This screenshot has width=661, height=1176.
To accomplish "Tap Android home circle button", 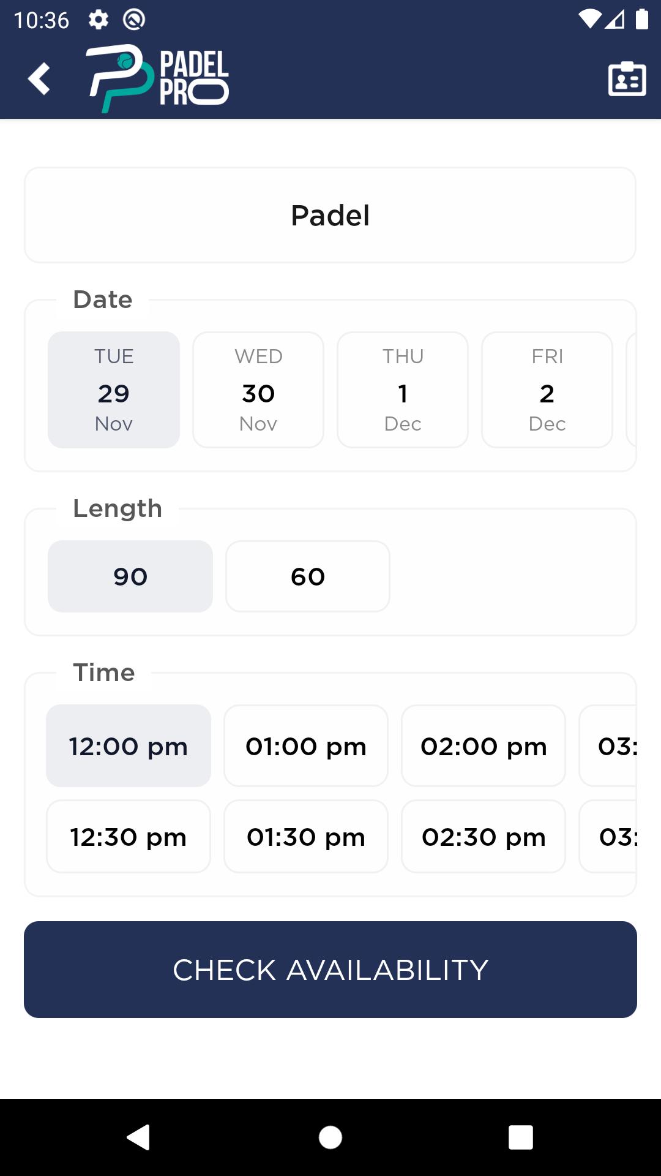I will coord(330,1137).
